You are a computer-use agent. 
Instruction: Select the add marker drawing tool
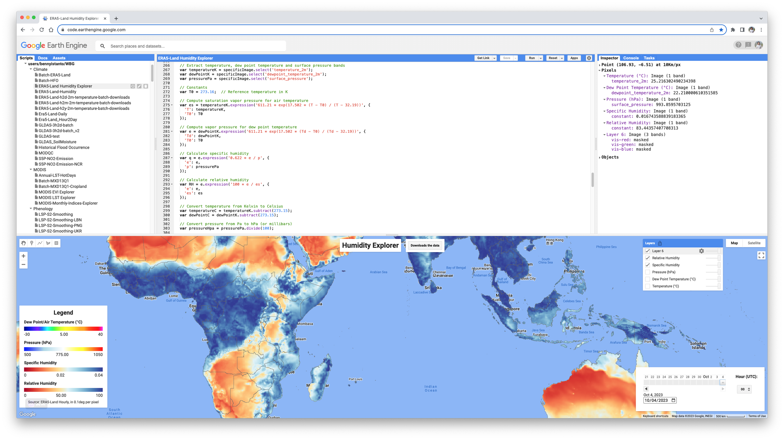pos(32,243)
